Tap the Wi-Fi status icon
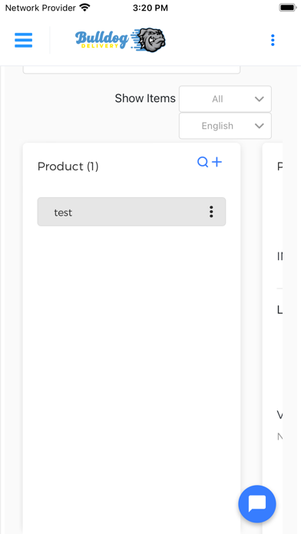The width and height of the screenshot is (301, 534). click(84, 8)
